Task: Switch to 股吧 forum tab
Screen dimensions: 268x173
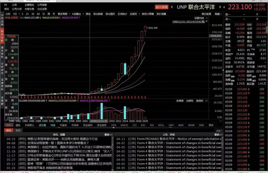Action: pyautogui.click(x=18, y=130)
